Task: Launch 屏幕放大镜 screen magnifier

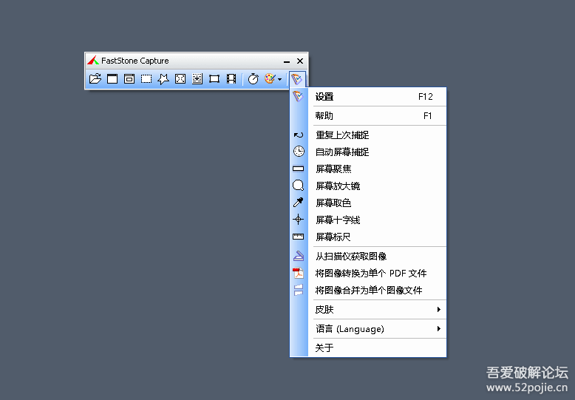Action: pos(368,186)
